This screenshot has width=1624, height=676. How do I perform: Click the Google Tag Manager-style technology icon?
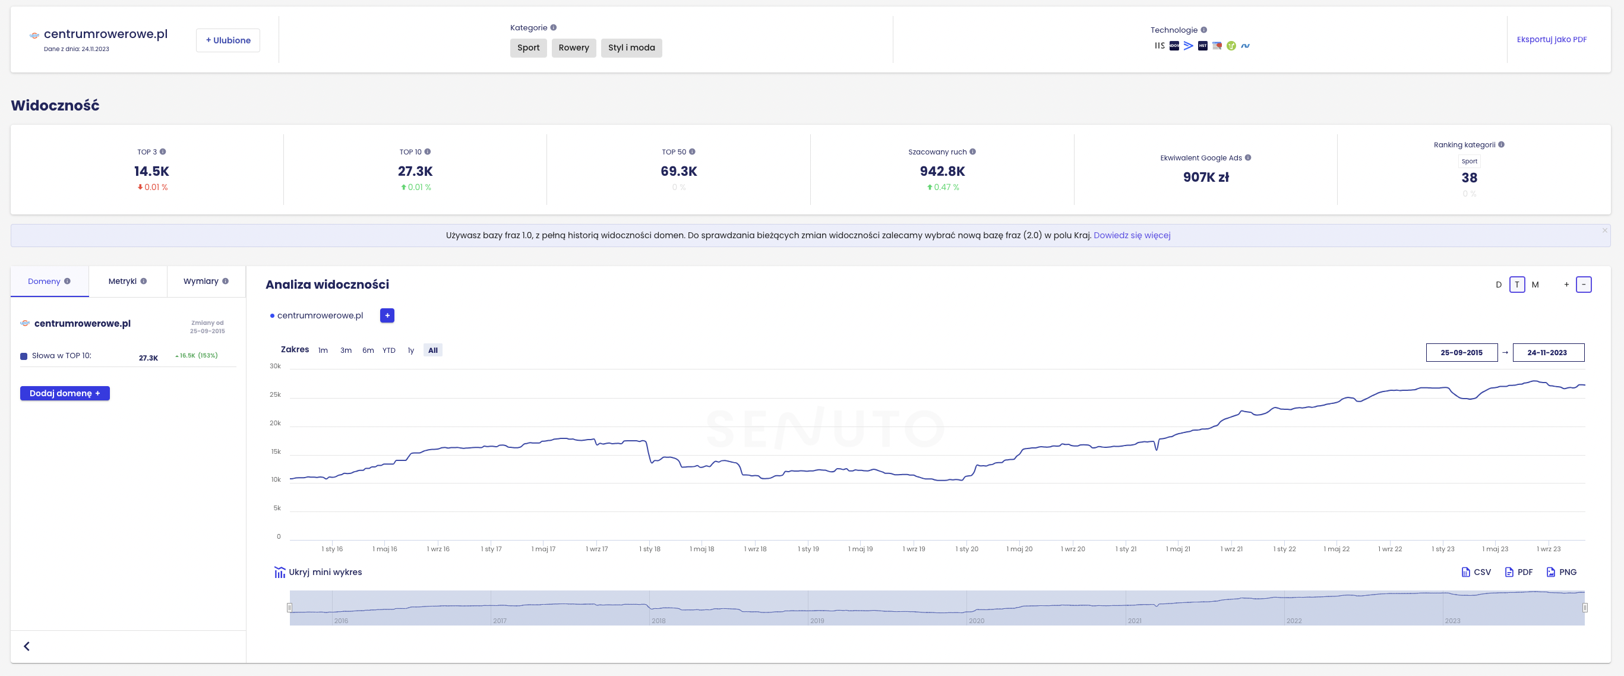(x=1217, y=45)
